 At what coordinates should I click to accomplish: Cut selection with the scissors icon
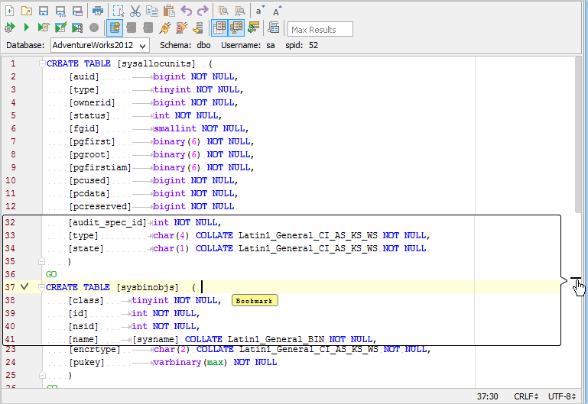tap(135, 11)
